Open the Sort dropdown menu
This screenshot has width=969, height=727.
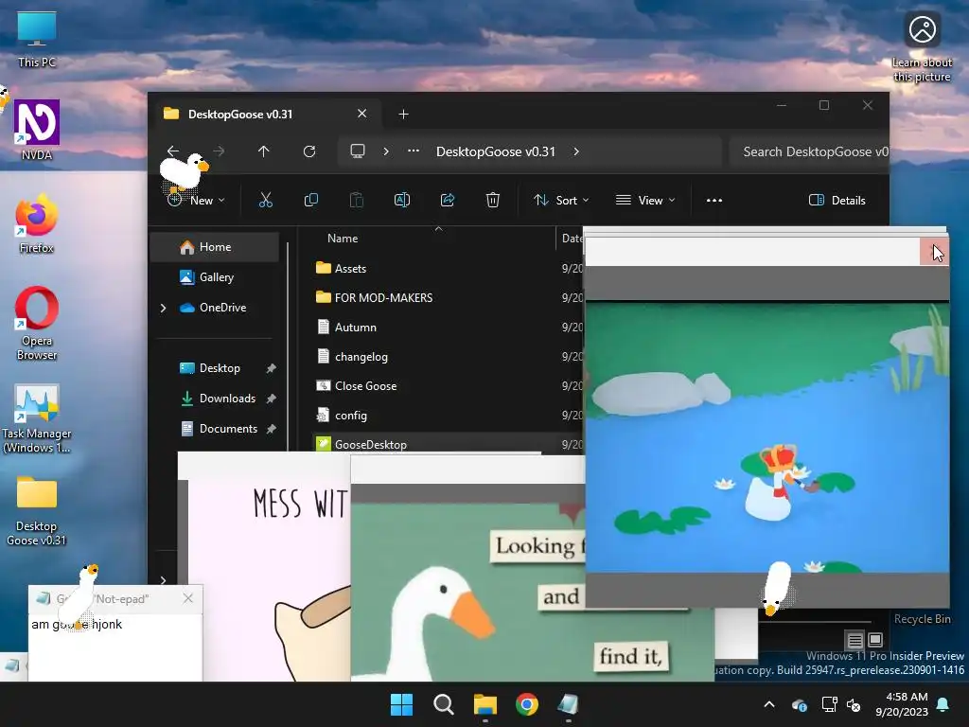(x=561, y=200)
